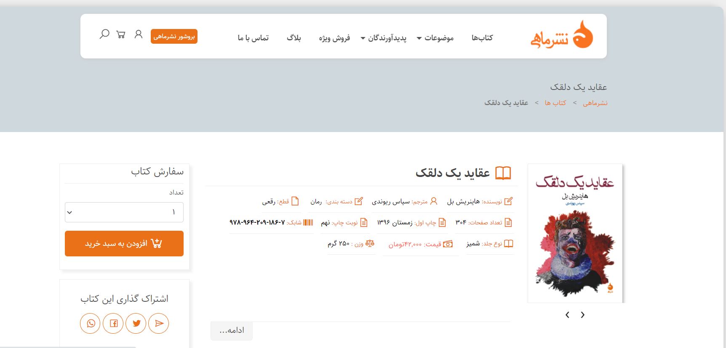Screen dimensions: 726x348
Task: Open the تعداد quantity dropdown
Action: pos(124,212)
